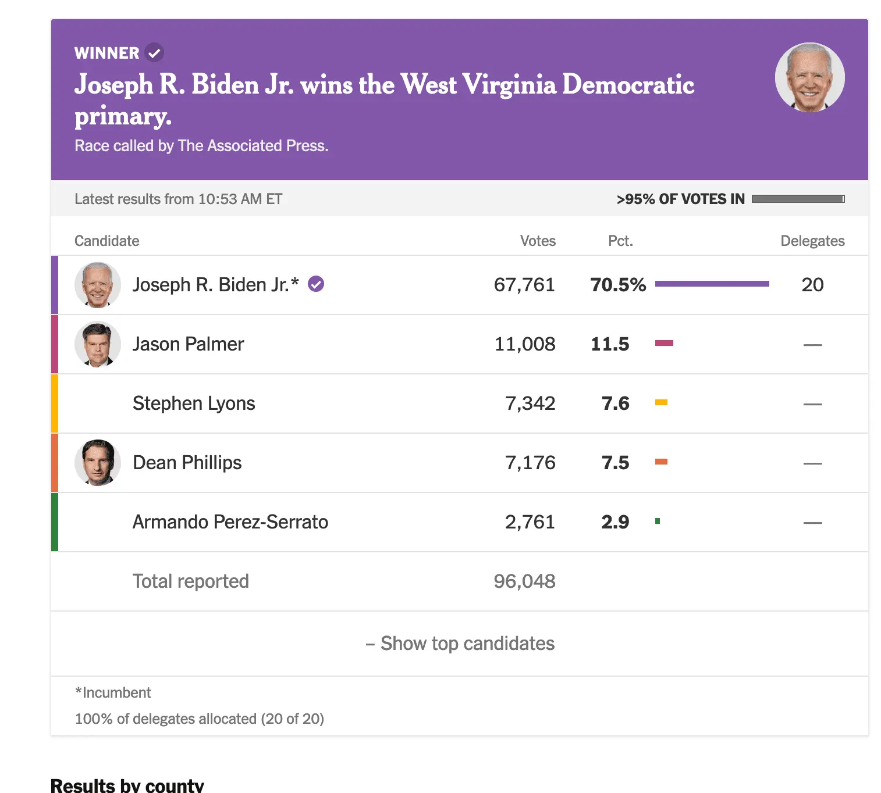Open Joseph R. Biden Jr.'s circular portrait photo
The height and width of the screenshot is (793, 881).
[x=97, y=285]
